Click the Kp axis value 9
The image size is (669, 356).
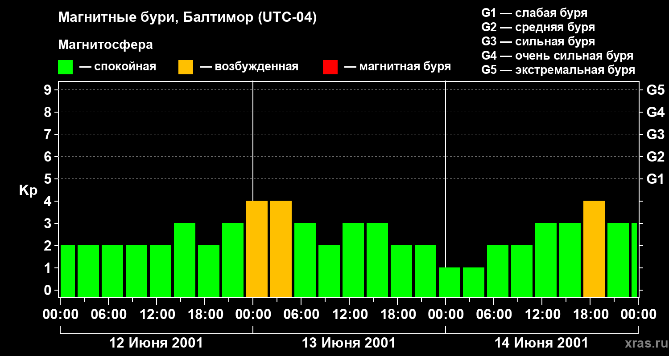(49, 90)
